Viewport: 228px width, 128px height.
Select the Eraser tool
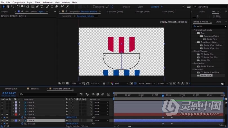tap(57, 6)
